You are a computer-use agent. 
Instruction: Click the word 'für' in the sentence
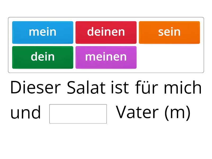point(146,88)
